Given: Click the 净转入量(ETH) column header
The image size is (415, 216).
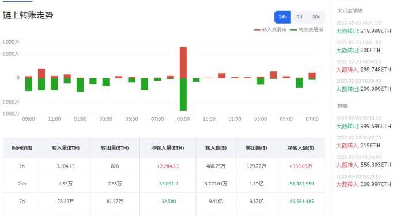Looking at the screenshot, I should click(168, 148).
